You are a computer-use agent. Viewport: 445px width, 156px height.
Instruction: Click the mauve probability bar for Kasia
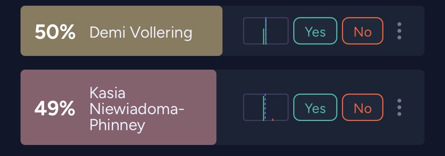118,107
